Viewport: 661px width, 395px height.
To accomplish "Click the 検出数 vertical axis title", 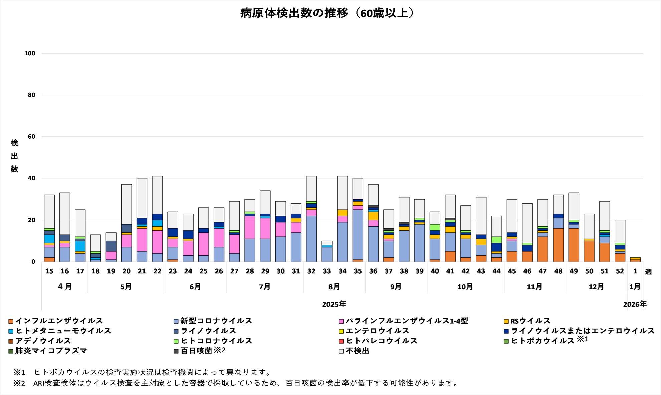I will [14, 156].
